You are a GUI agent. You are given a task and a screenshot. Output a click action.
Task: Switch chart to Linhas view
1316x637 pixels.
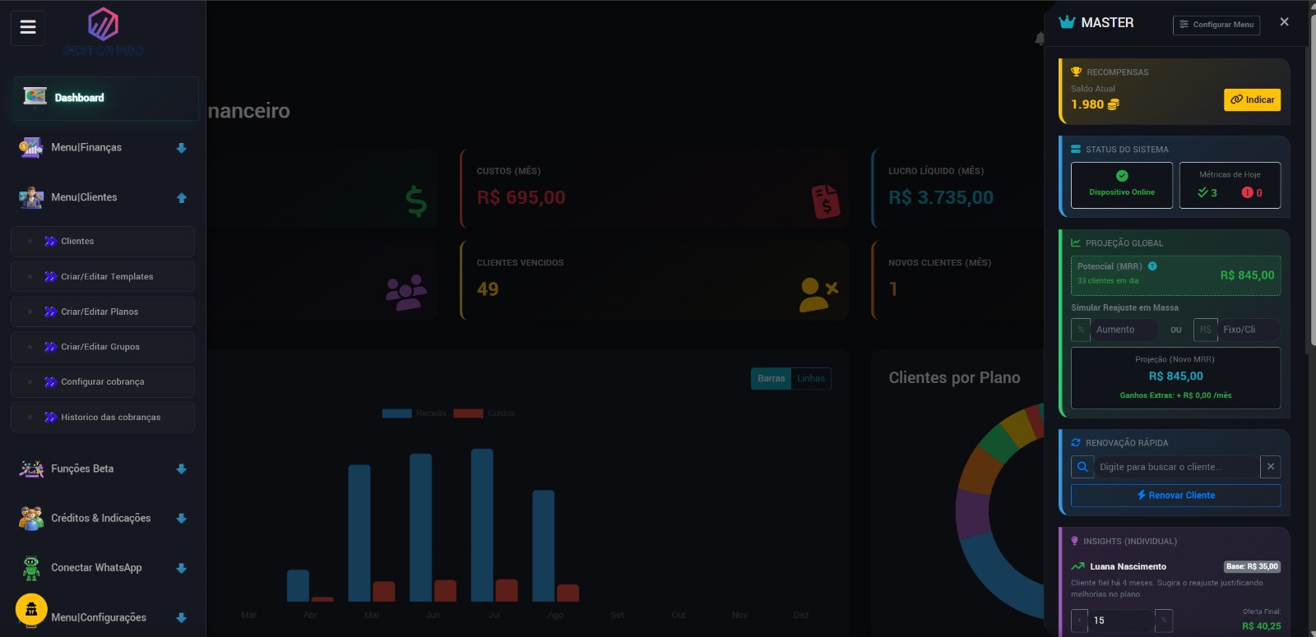811,379
